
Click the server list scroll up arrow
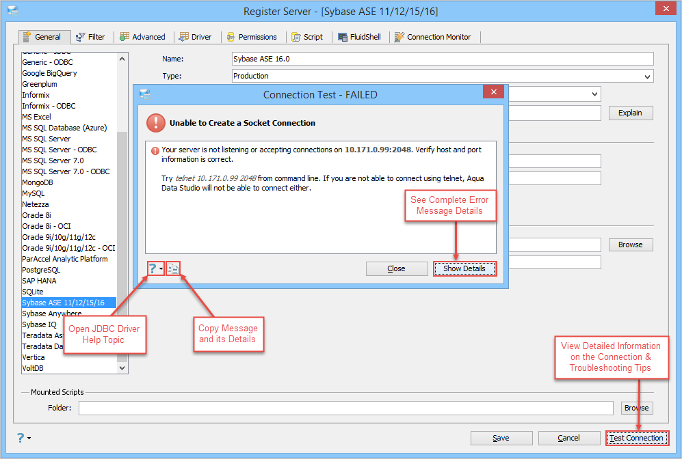122,59
